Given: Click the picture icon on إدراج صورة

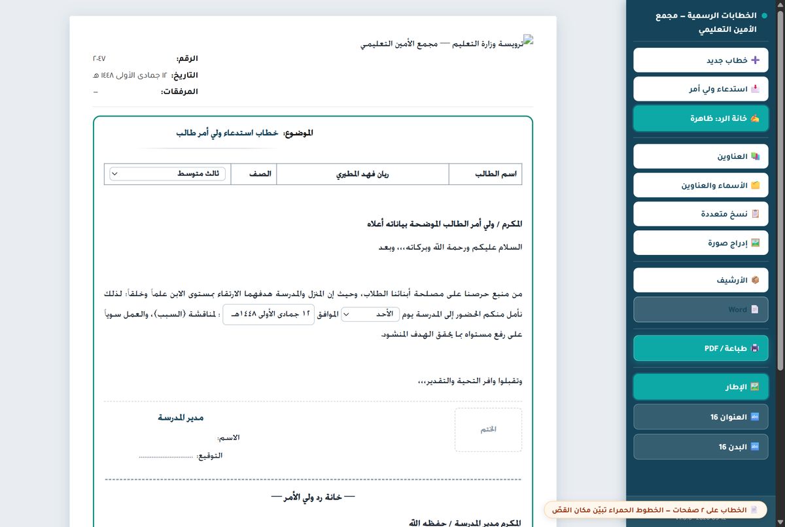Looking at the screenshot, I should pos(755,243).
